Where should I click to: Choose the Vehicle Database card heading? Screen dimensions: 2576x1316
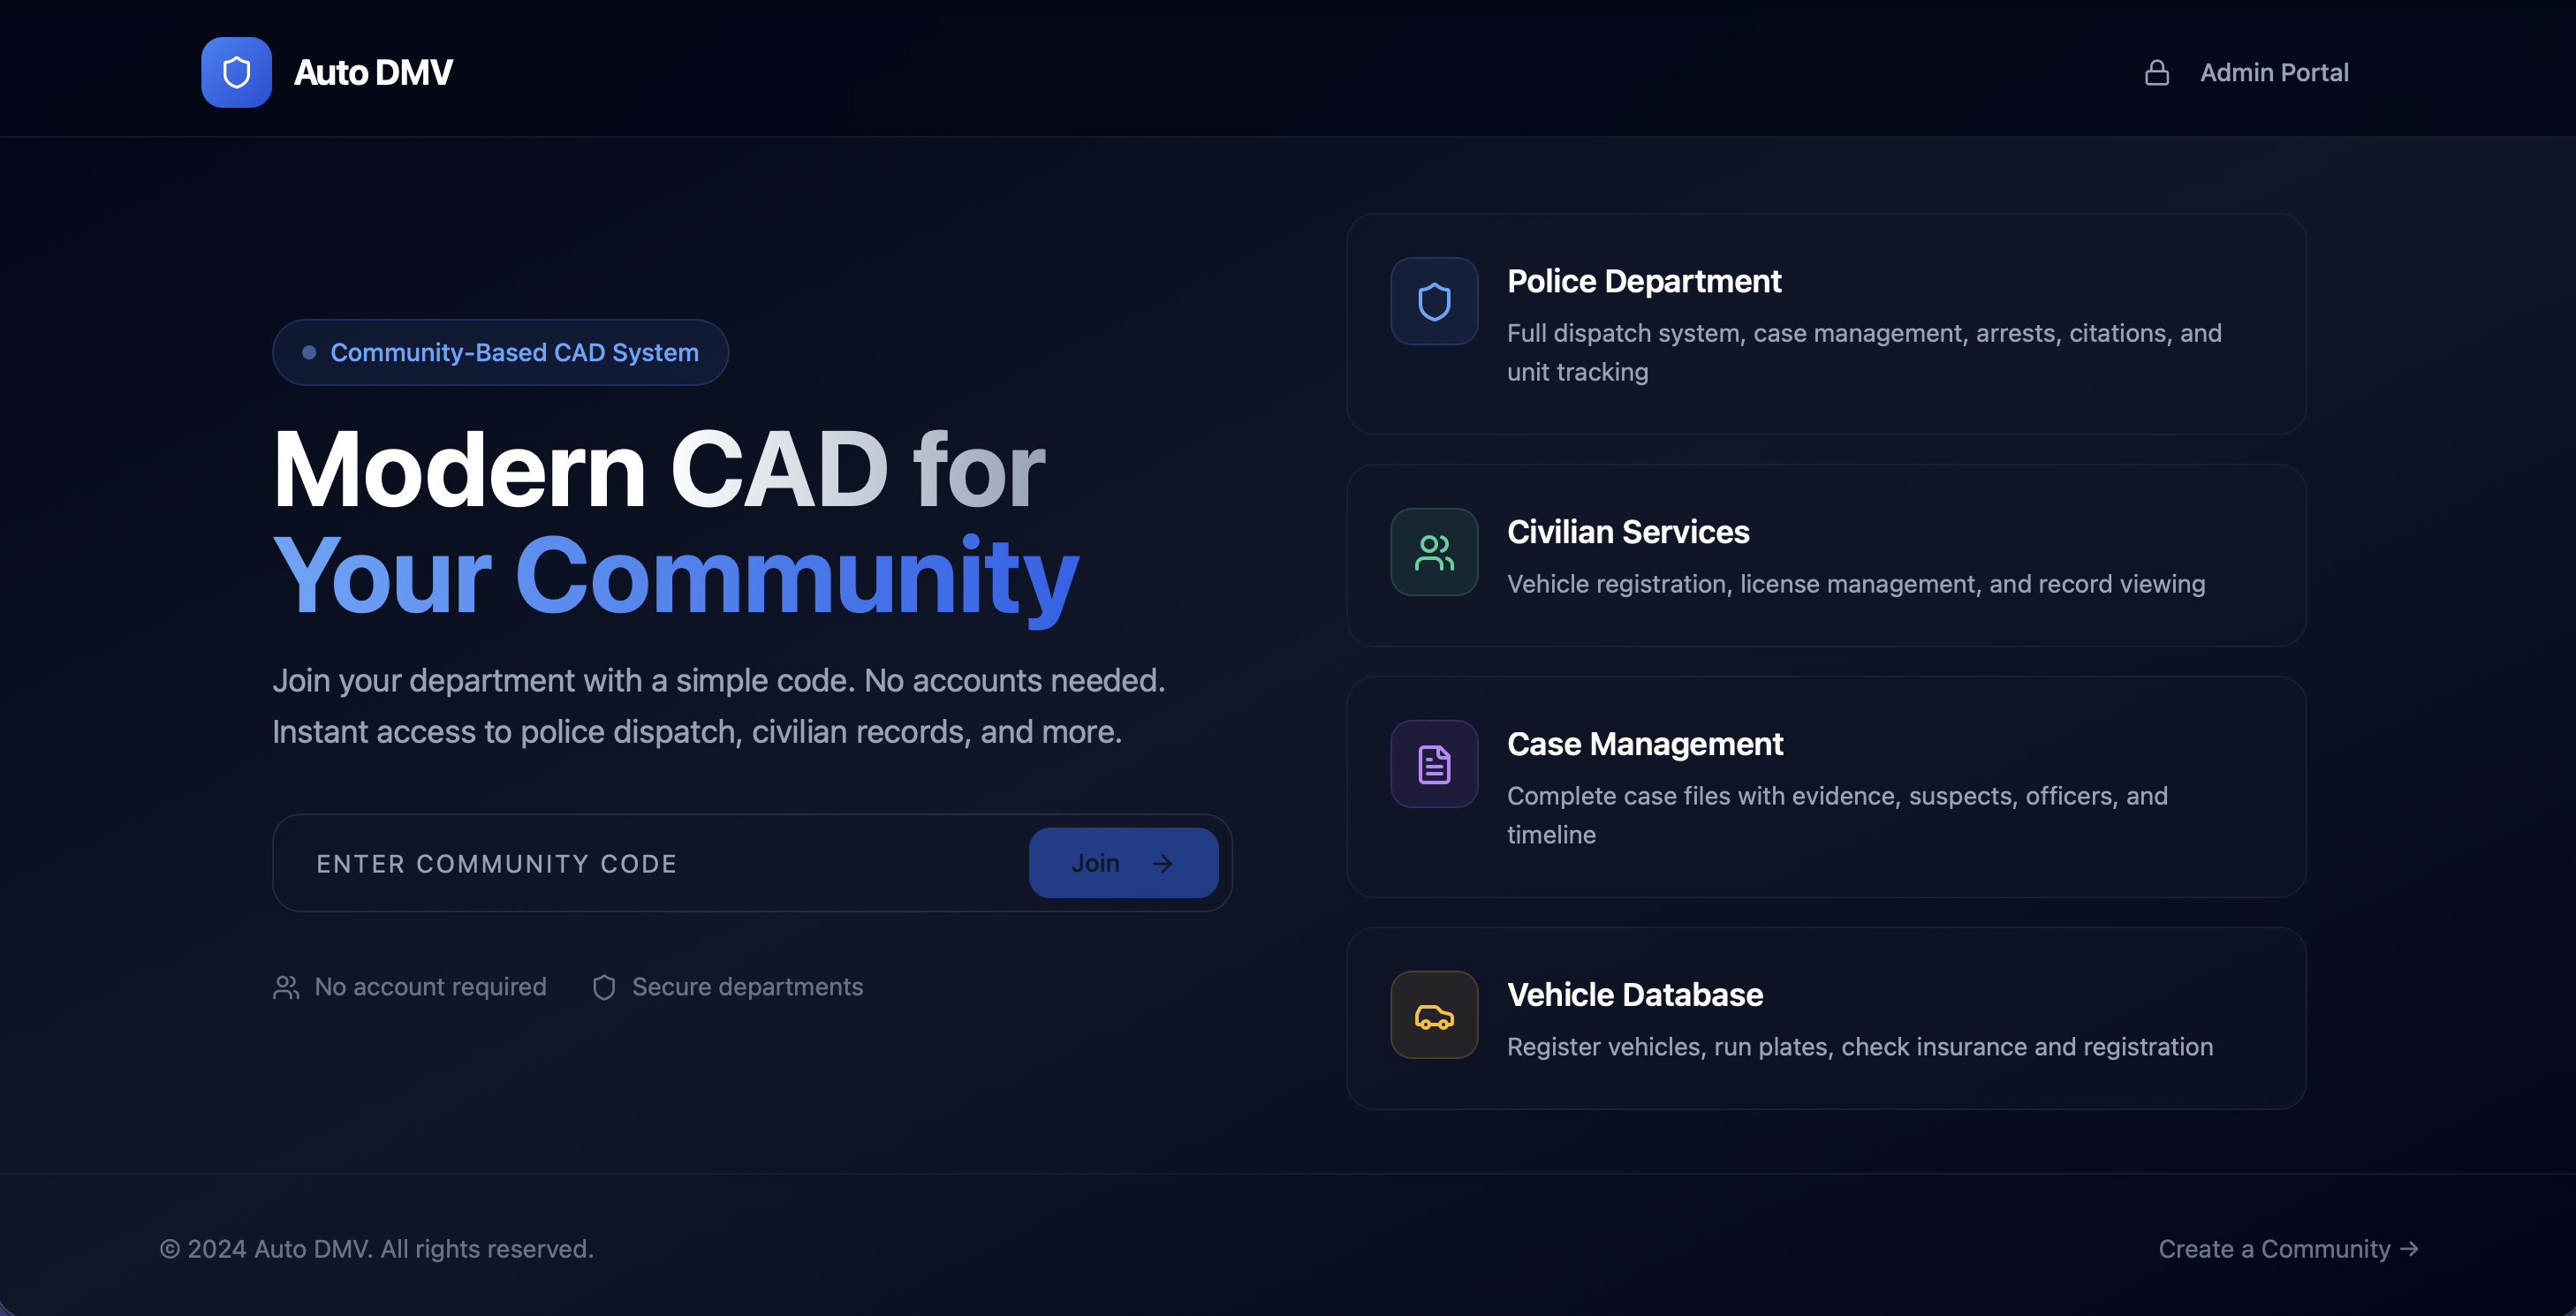[1634, 995]
